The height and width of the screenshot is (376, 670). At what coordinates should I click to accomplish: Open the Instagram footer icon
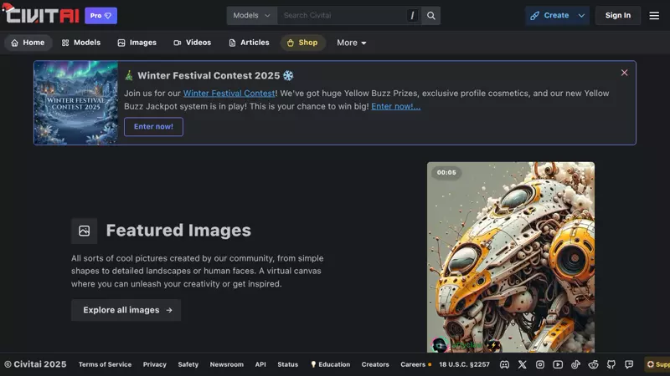tap(540, 364)
